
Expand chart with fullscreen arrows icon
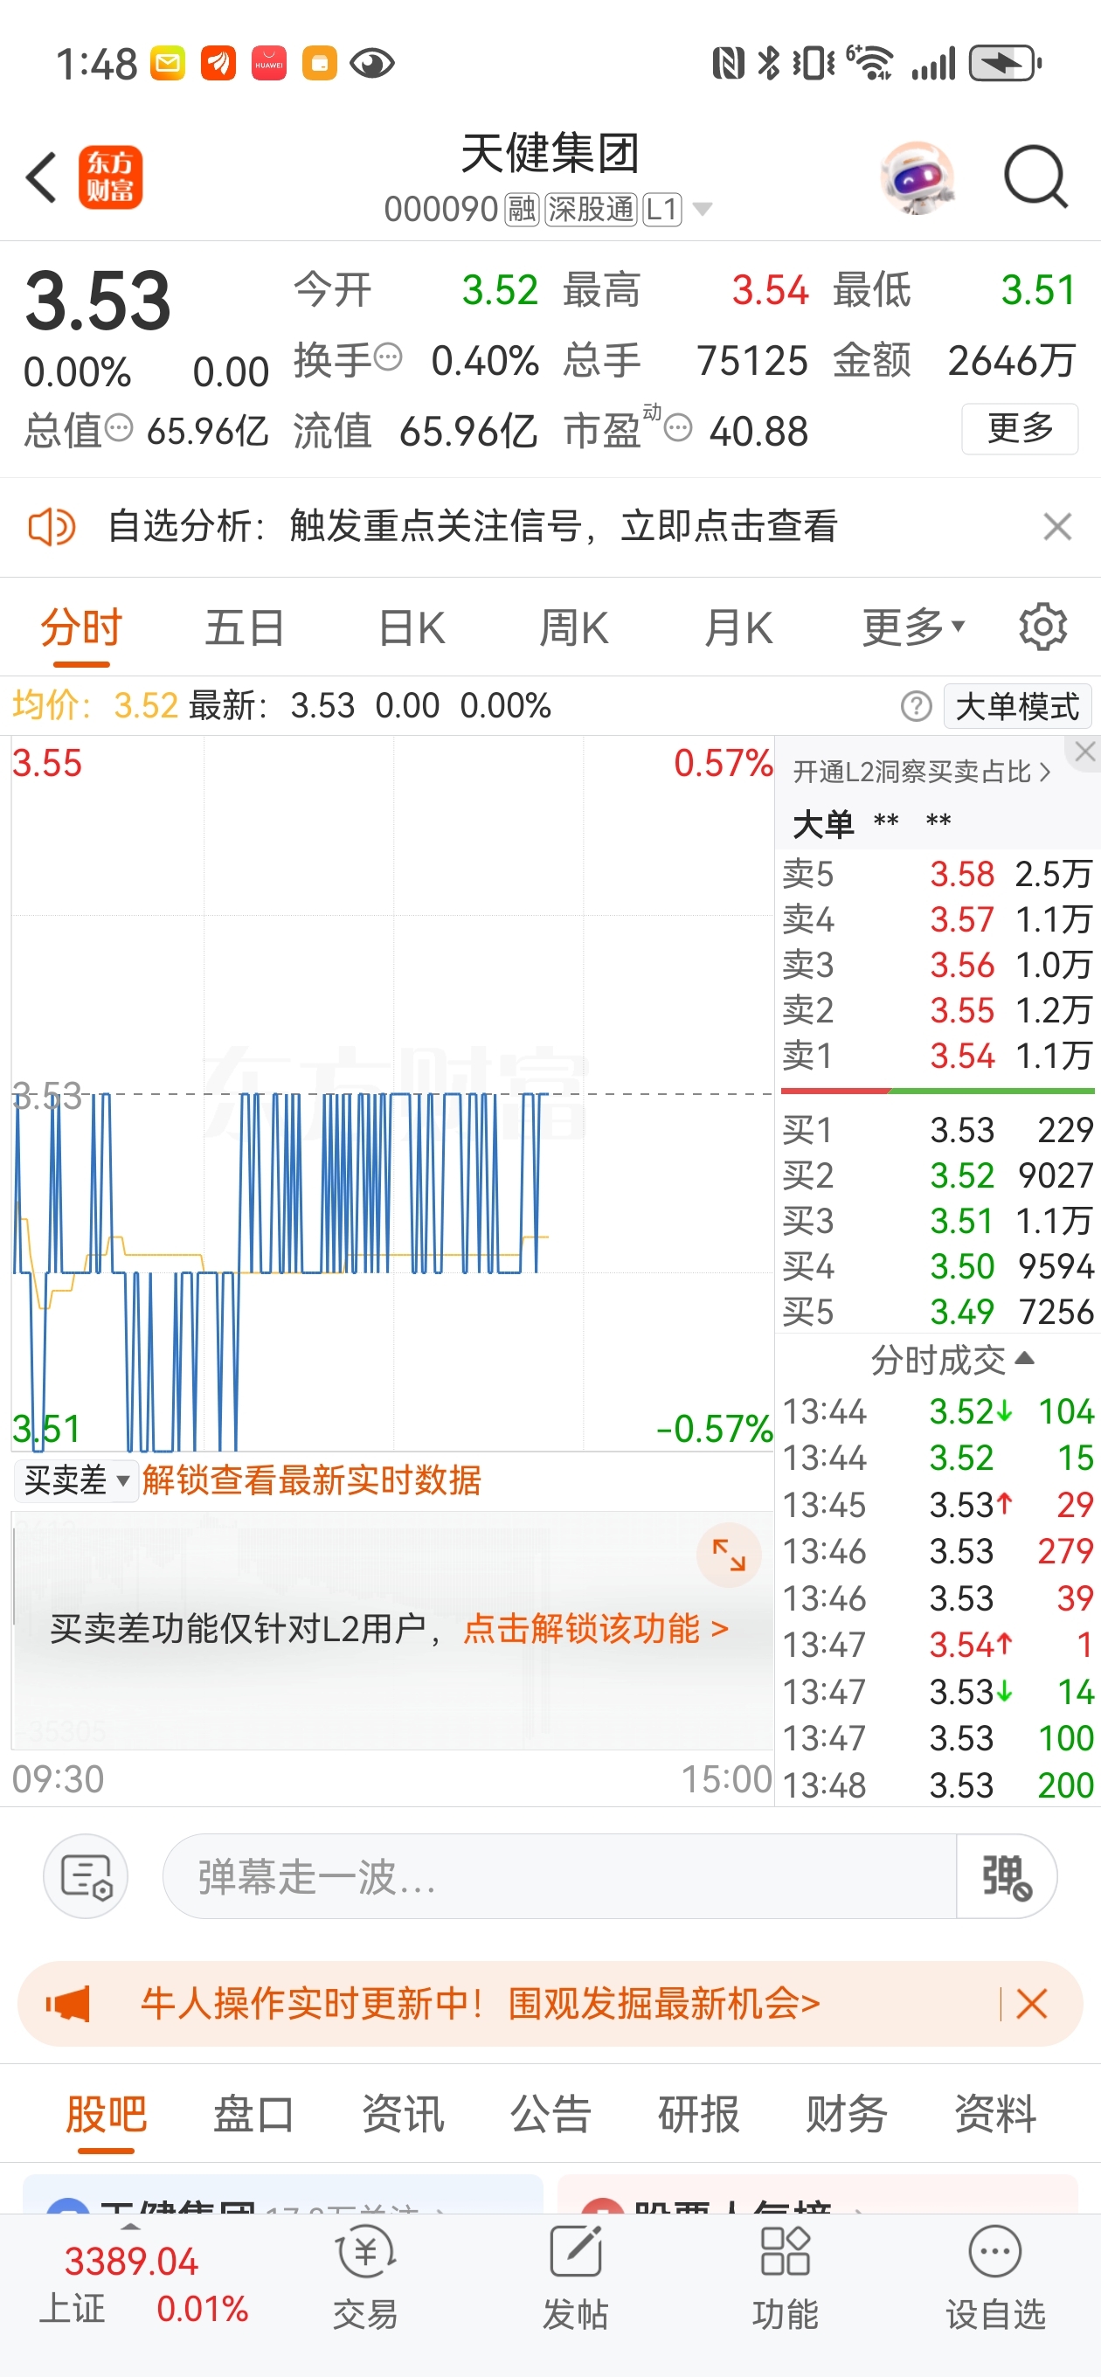728,1555
